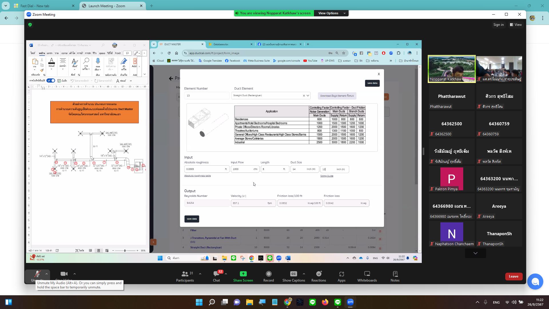Click the Pakron Pimya participant tile
Image resolution: width=549 pixels, height=309 pixels.
click(451, 179)
